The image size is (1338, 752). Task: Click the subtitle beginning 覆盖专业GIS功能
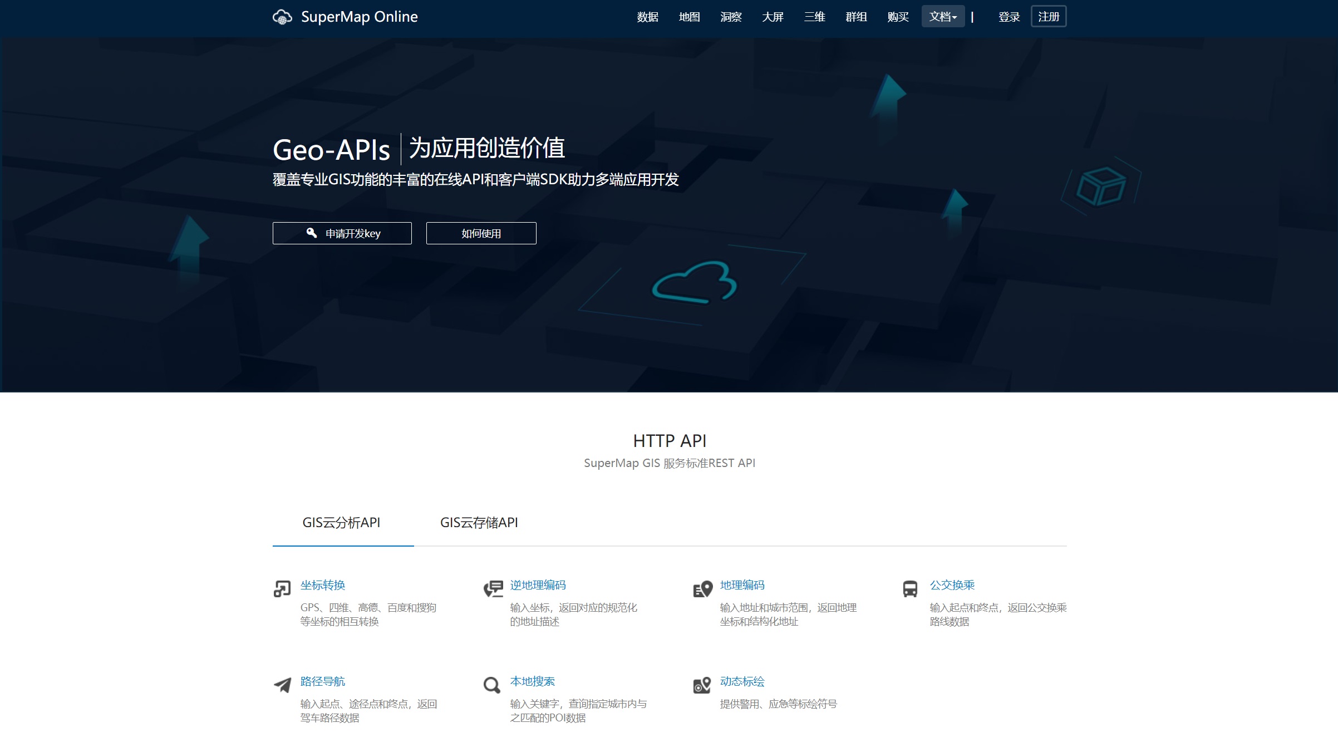476,180
